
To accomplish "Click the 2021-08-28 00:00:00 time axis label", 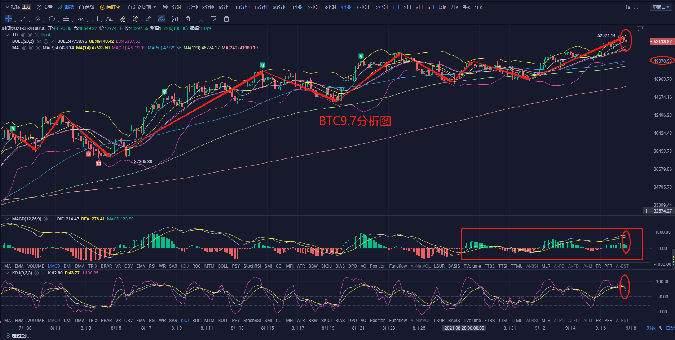I will point(464,328).
